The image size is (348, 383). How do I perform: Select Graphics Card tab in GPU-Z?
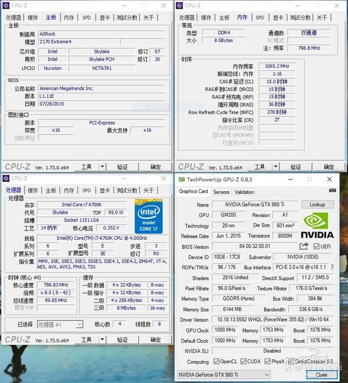point(193,191)
